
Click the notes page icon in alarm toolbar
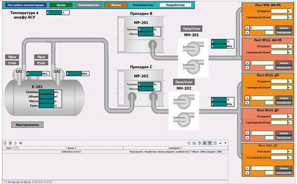(199, 143)
